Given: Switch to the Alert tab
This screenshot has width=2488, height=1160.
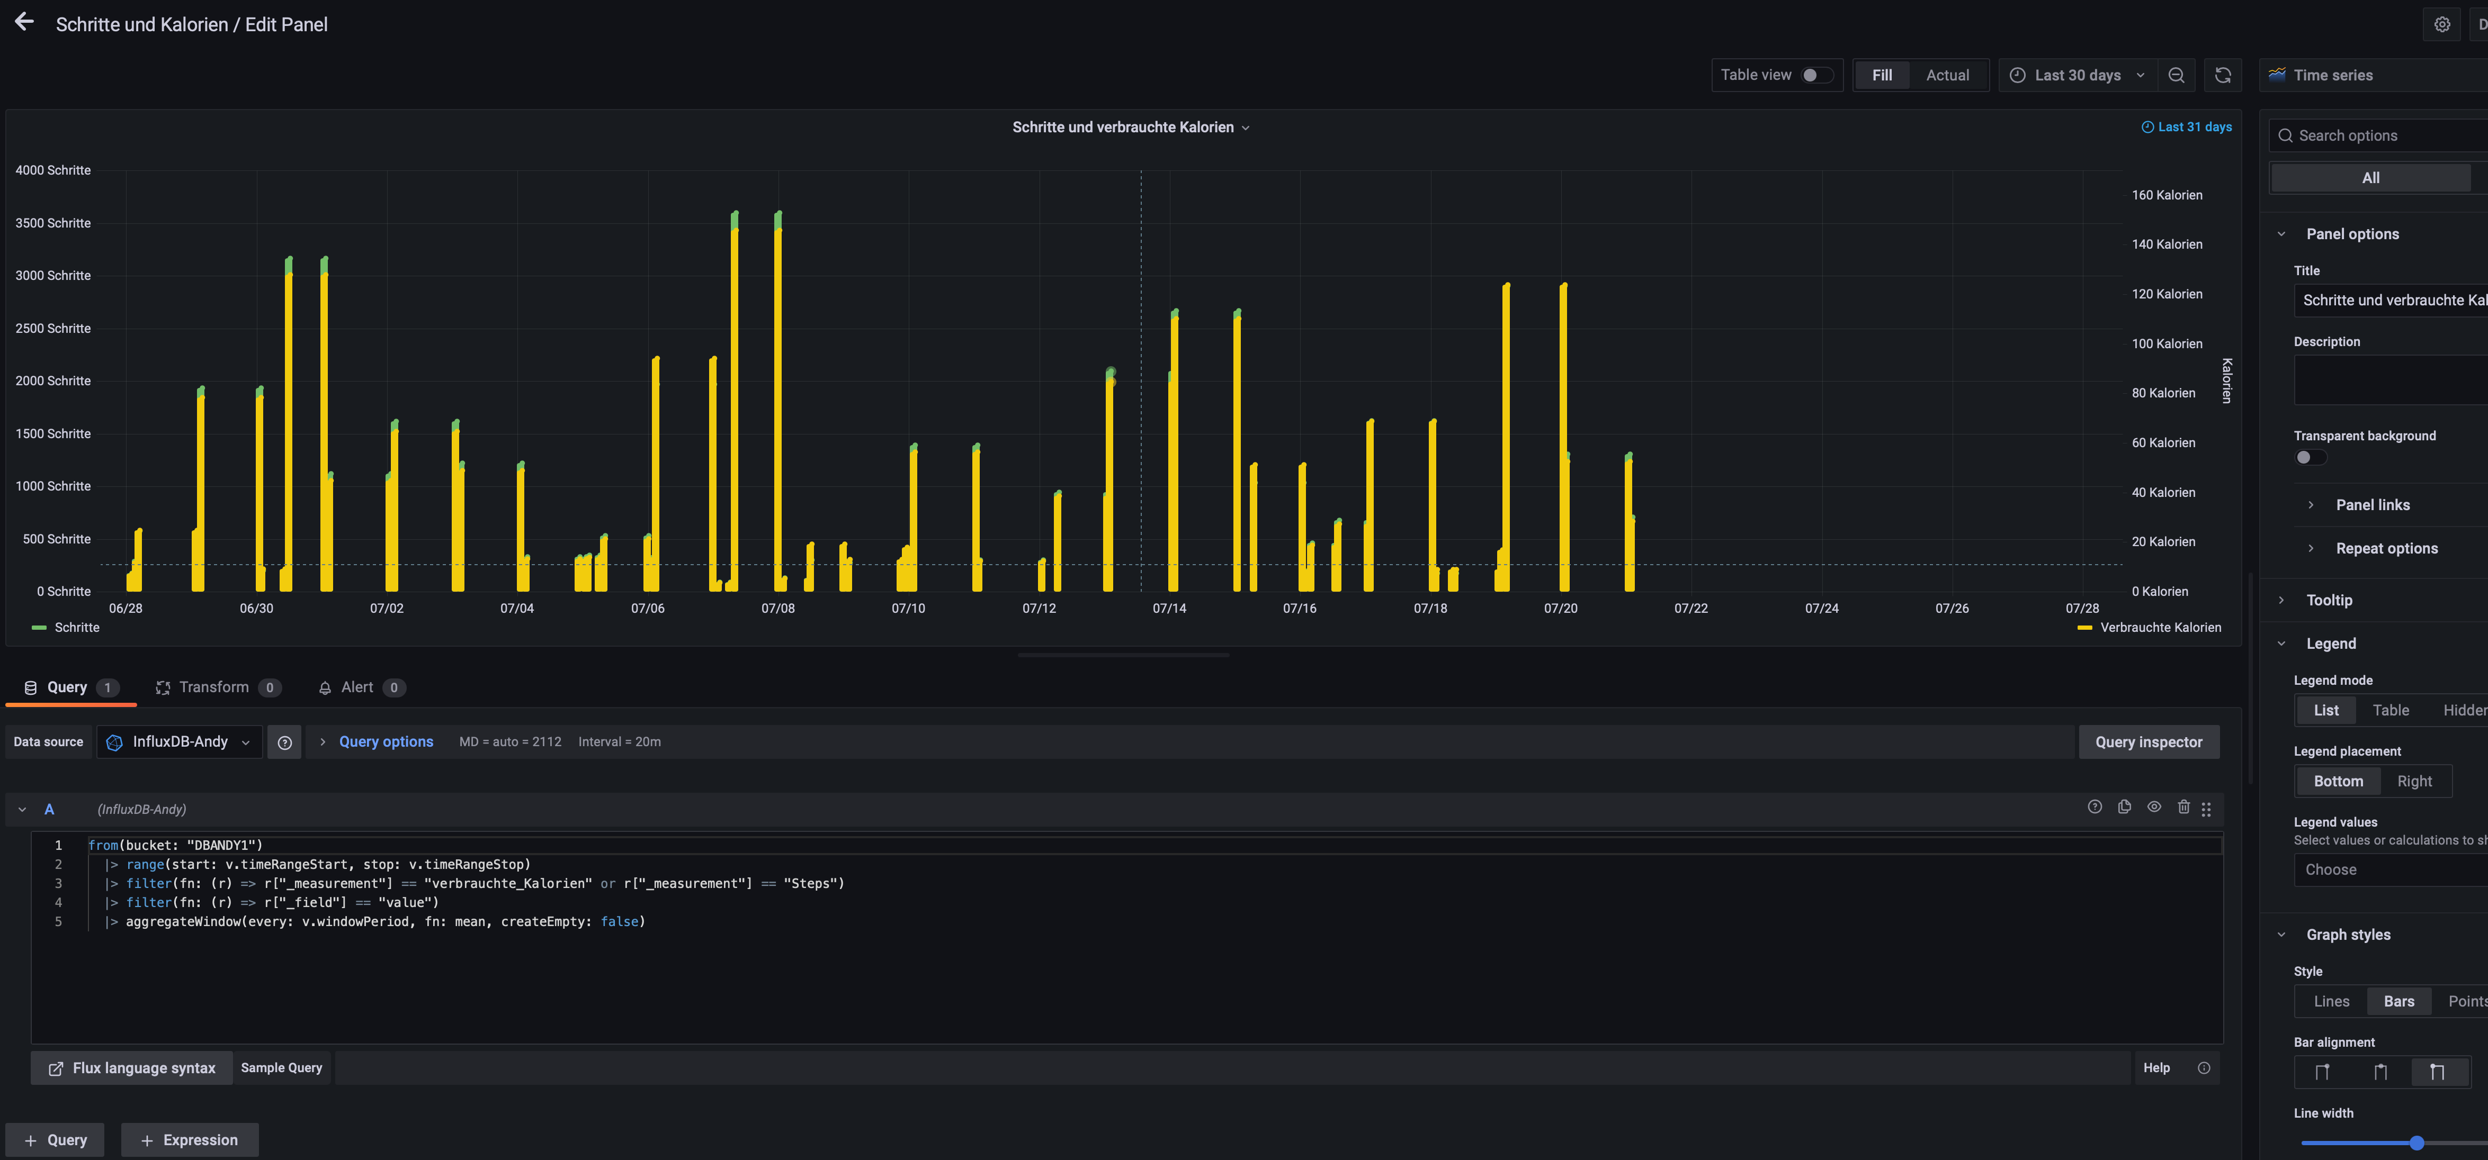Looking at the screenshot, I should click(x=359, y=687).
